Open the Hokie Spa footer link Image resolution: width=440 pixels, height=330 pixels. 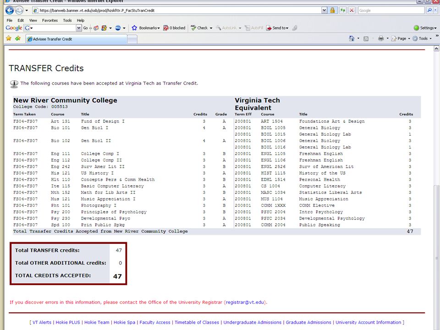click(124, 322)
